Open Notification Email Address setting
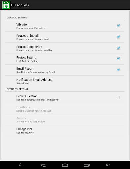The width and height of the screenshot is (130, 169). pos(65,81)
